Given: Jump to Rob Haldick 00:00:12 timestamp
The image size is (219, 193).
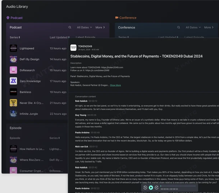Looking at the screenshot, I should [93, 101].
